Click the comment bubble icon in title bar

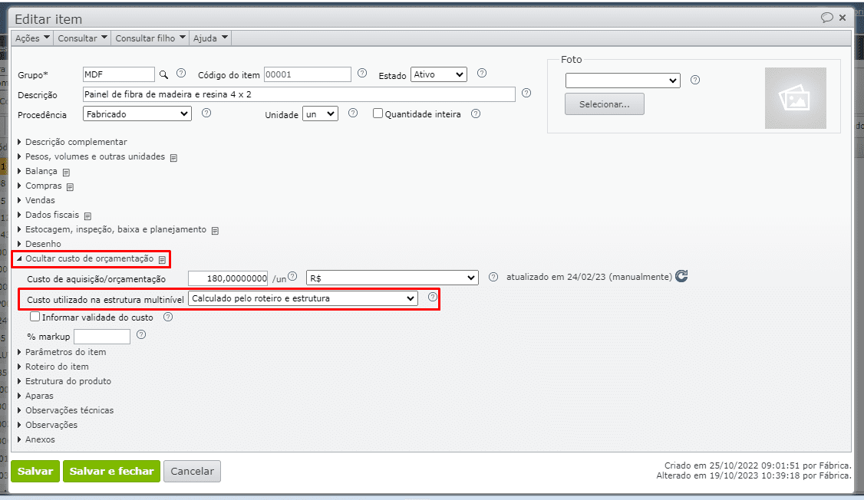(826, 18)
